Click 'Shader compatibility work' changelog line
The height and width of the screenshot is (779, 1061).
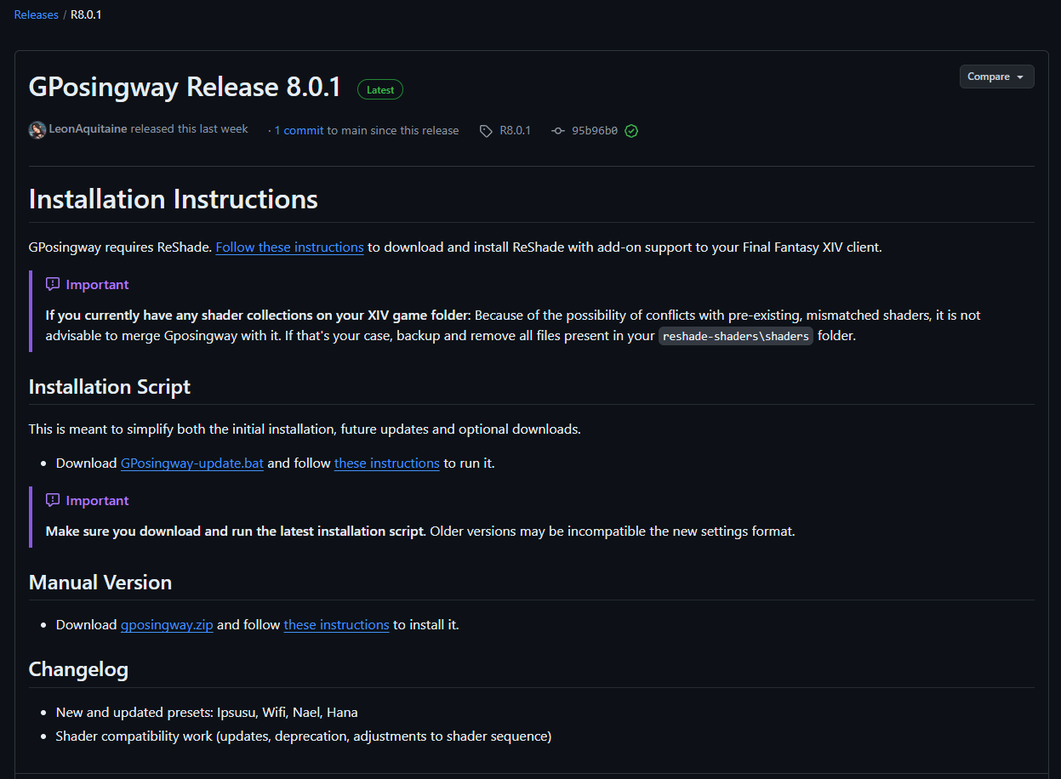(x=304, y=736)
